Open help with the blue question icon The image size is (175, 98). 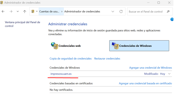172,19
